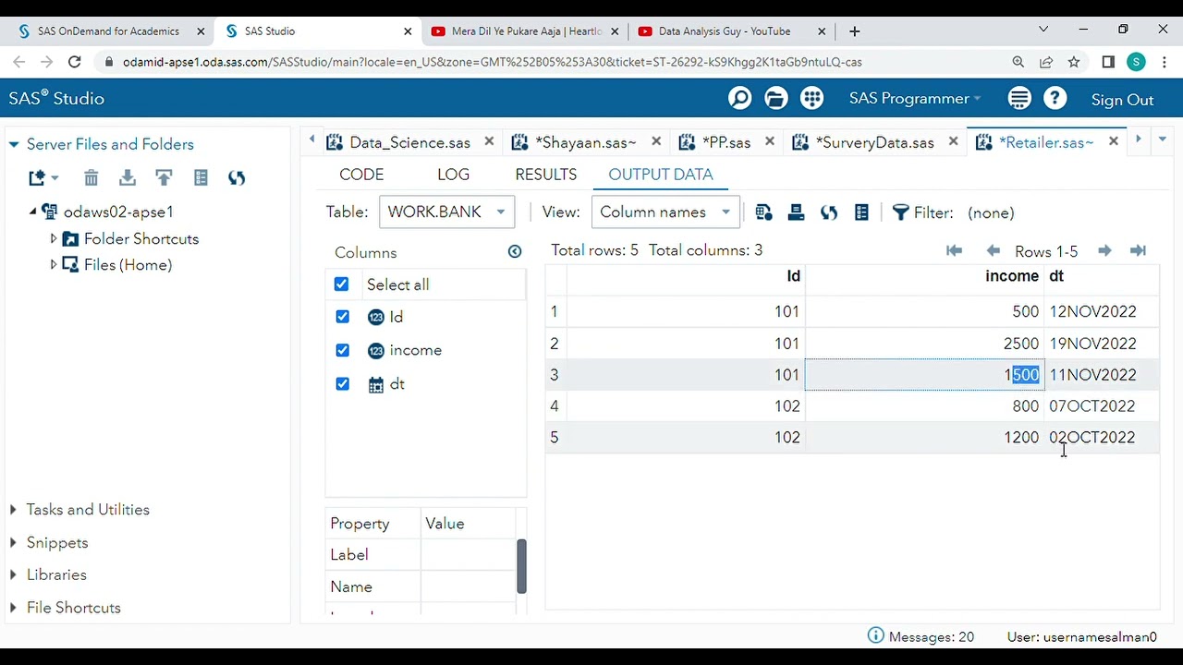Click the Messages: 20 status link

coord(932,636)
